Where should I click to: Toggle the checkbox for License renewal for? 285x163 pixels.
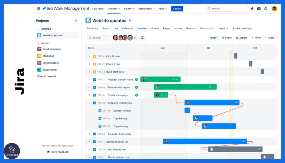pos(94,142)
